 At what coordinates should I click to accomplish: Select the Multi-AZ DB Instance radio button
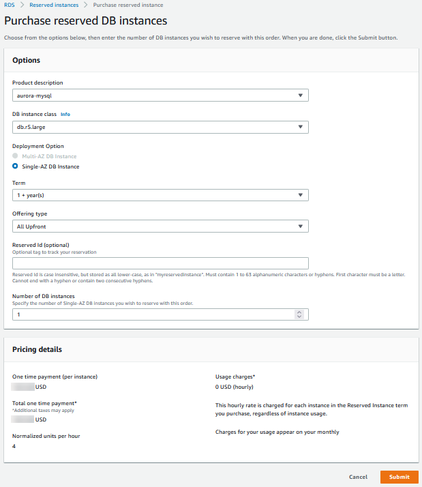point(15,156)
